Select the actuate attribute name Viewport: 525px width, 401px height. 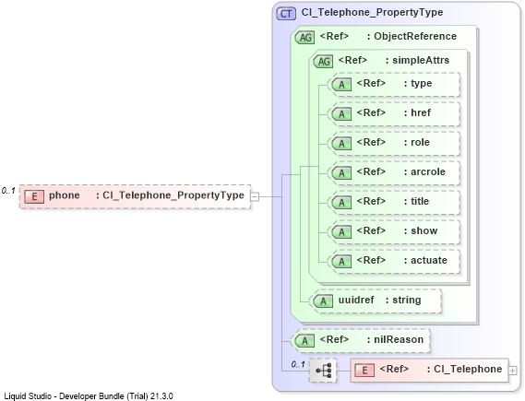tap(429, 260)
